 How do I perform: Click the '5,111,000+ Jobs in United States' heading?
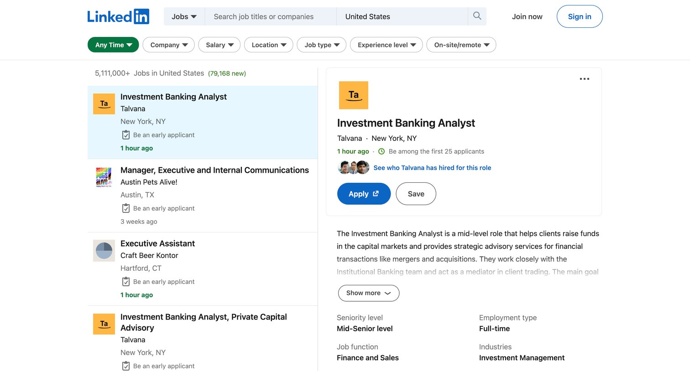tap(149, 73)
